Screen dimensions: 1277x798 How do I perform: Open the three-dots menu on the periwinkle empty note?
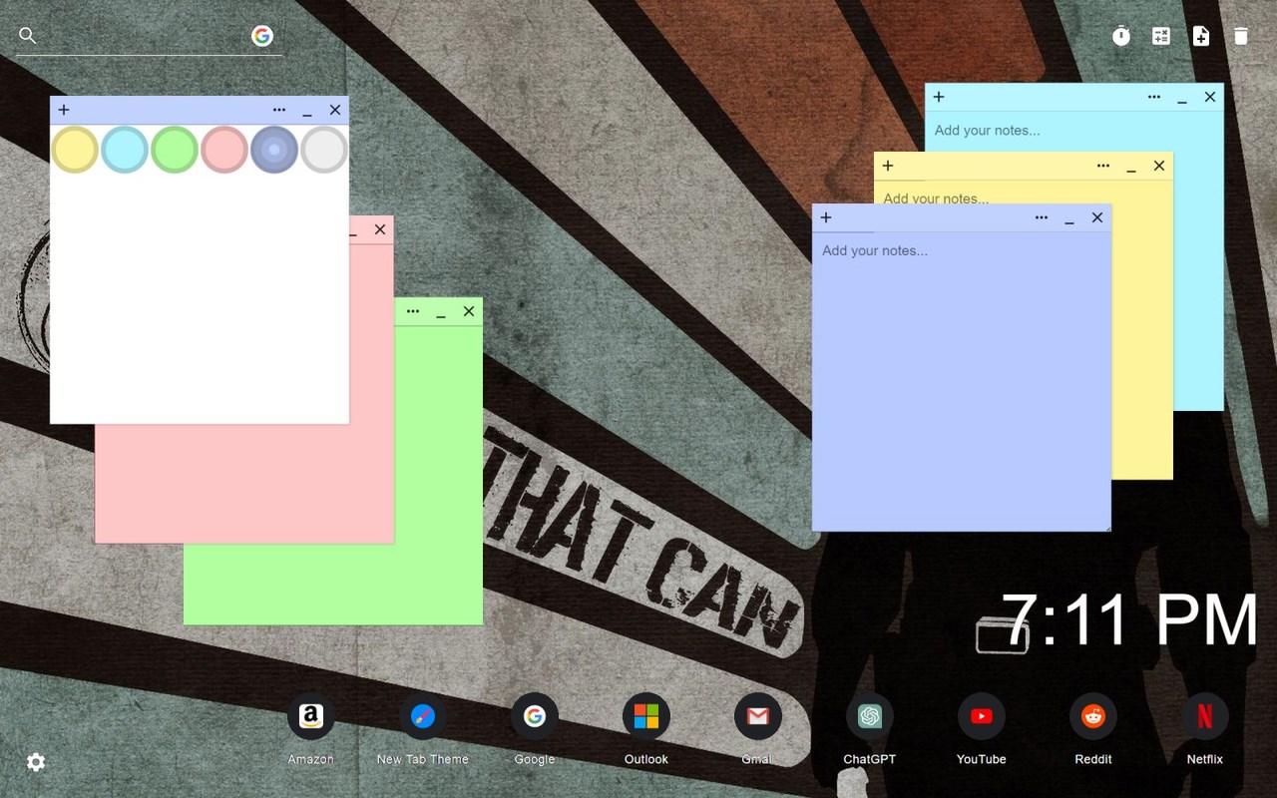(x=1042, y=217)
